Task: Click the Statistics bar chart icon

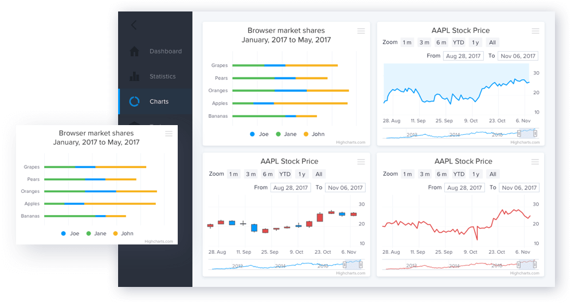Action: pos(134,76)
